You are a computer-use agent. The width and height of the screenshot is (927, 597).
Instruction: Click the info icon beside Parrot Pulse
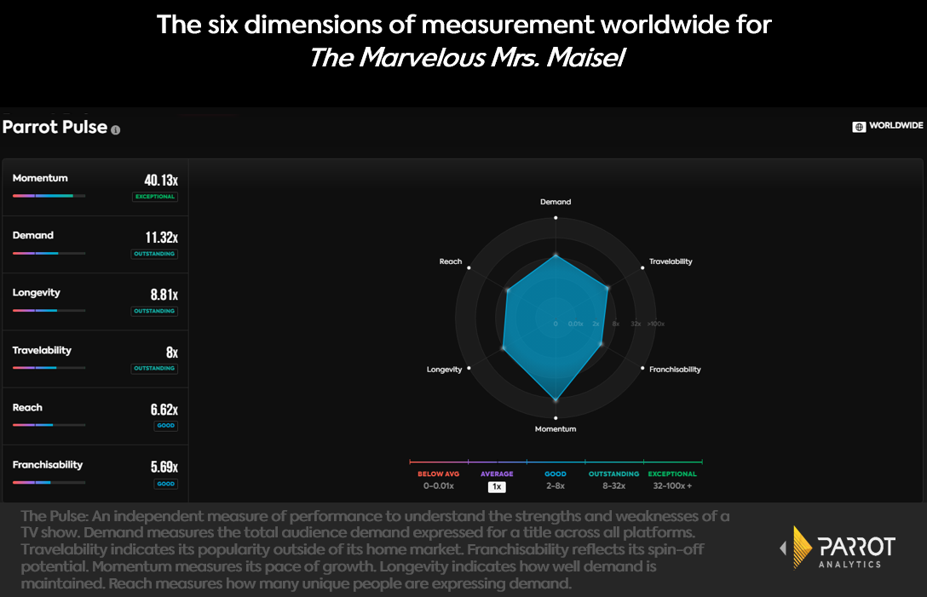pos(116,130)
